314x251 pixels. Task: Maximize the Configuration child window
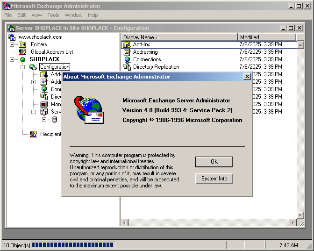click(291, 28)
